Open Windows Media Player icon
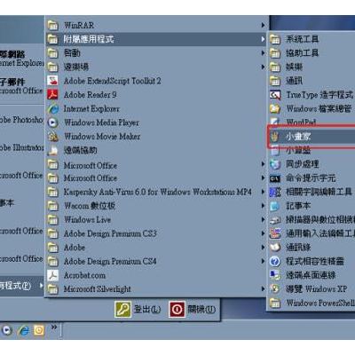Image resolution: width=355 pixels, height=355 pixels. pos(52,122)
